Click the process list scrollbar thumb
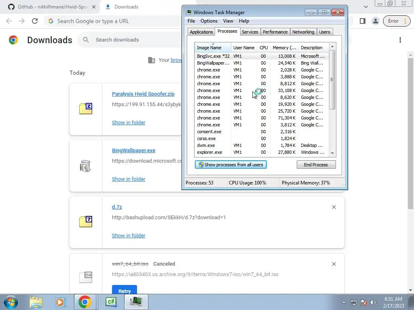414x310 pixels. [332, 80]
